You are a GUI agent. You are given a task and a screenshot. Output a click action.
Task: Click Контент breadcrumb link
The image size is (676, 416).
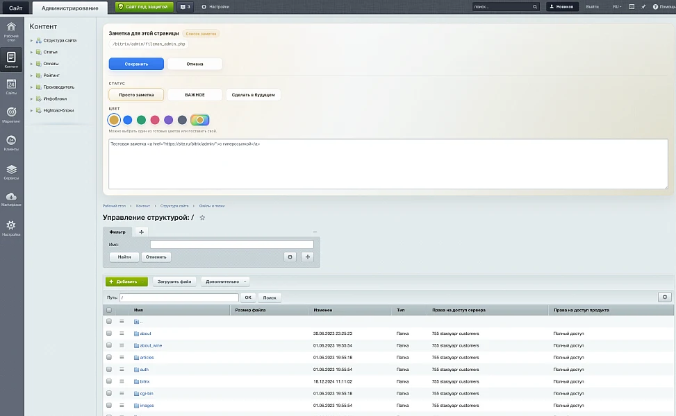tap(142, 206)
